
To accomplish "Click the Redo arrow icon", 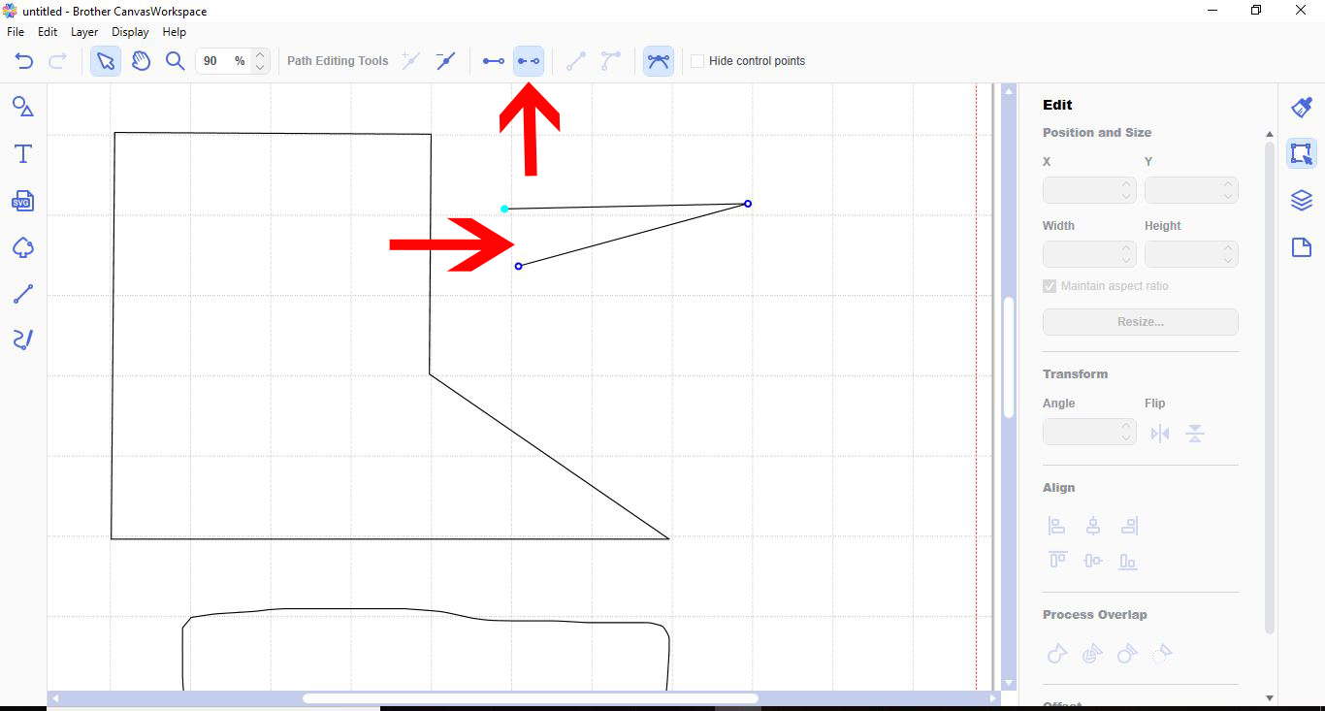I will (57, 61).
